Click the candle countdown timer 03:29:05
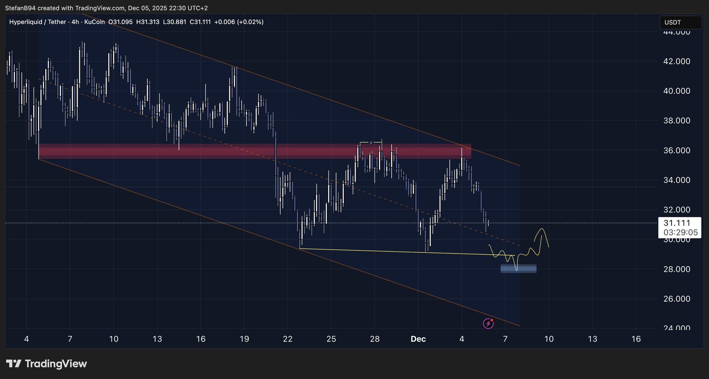The width and height of the screenshot is (709, 379). click(680, 233)
